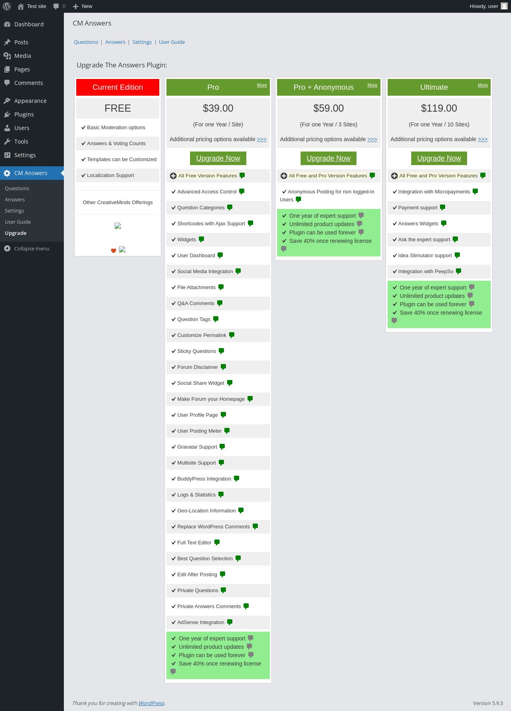Click the Tools wrench icon in the sidebar
The width and height of the screenshot is (511, 711).
click(x=7, y=142)
